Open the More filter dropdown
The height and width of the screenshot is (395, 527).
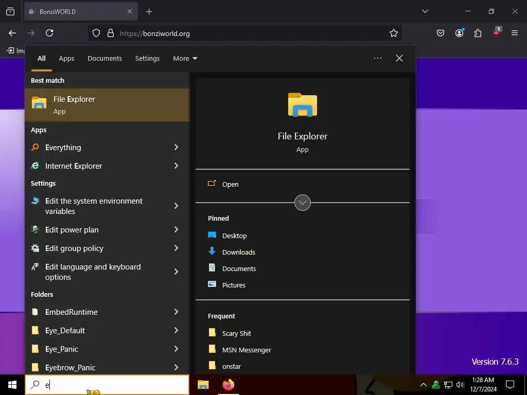[x=185, y=59]
